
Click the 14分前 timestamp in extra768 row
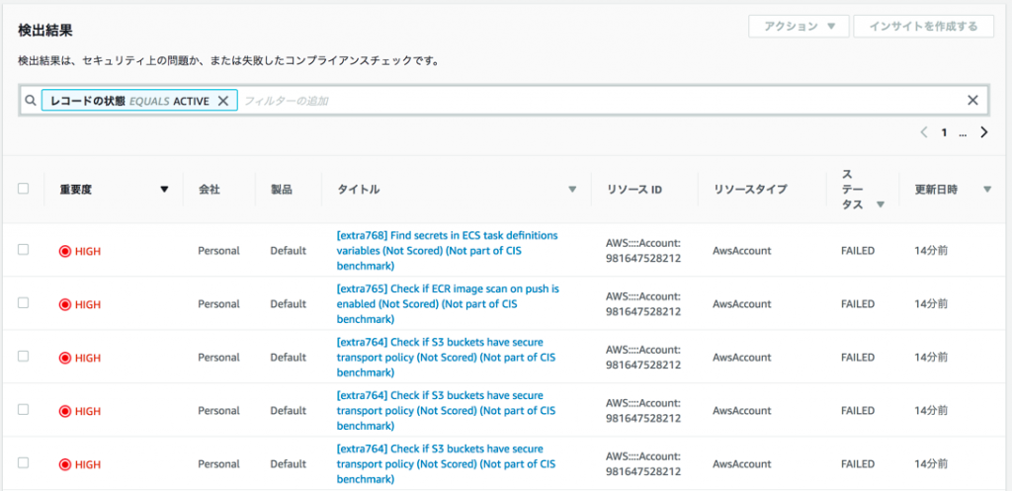coord(931,250)
